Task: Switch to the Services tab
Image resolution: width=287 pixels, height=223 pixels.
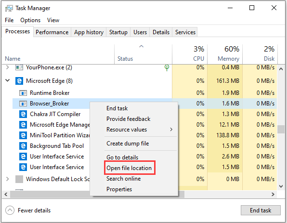Action: pos(185,32)
